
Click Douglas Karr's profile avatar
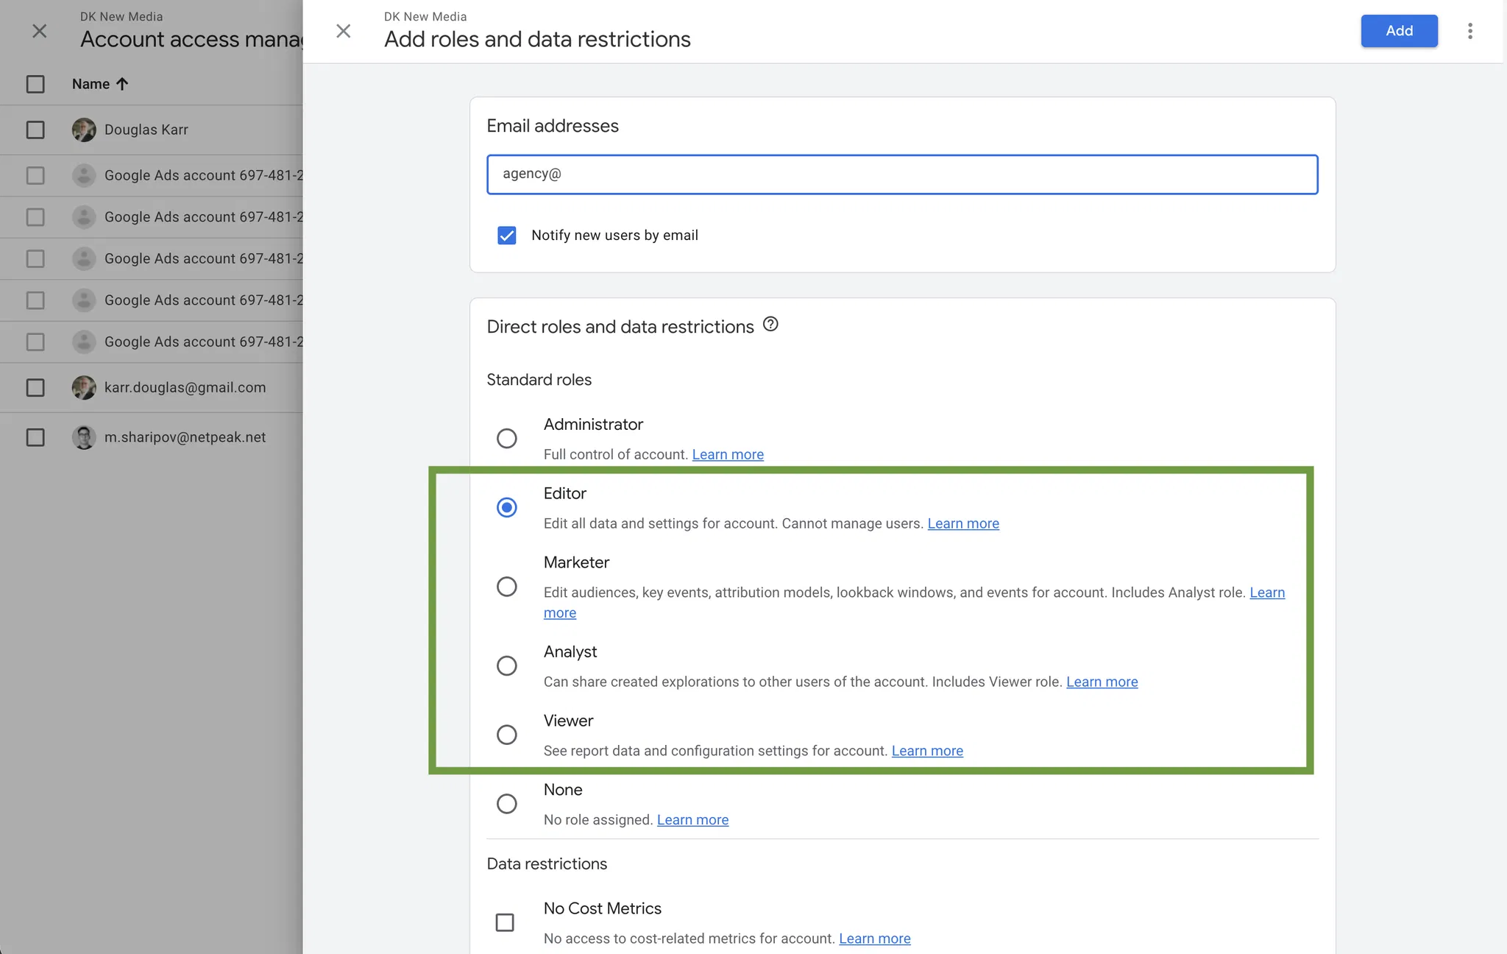point(84,130)
